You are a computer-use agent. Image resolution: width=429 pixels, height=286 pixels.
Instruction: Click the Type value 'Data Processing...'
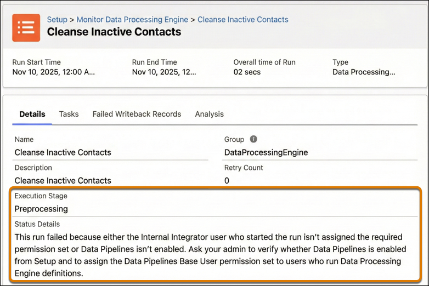364,72
